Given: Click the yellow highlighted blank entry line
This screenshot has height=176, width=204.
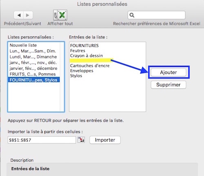Looking at the screenshot, I should coord(91,60).
